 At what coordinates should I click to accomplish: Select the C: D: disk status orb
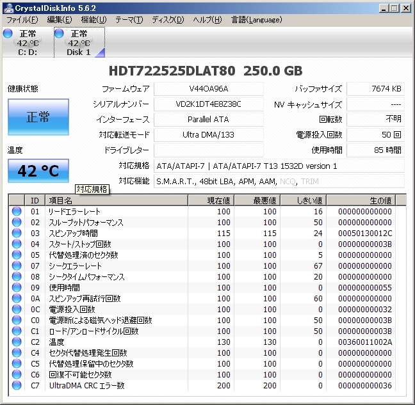point(8,33)
